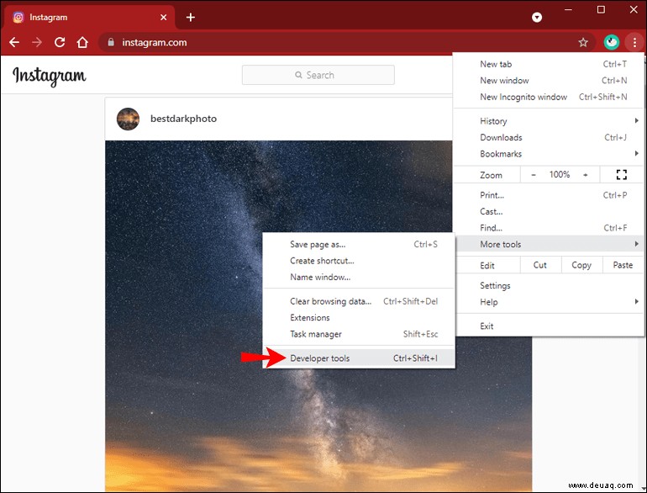Screen dimensions: 647x493
Task: Click Cut in the Edit row
Action: click(540, 265)
